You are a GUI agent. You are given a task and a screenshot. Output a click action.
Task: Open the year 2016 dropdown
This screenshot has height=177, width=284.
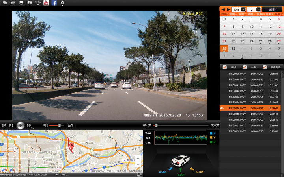[238, 9]
